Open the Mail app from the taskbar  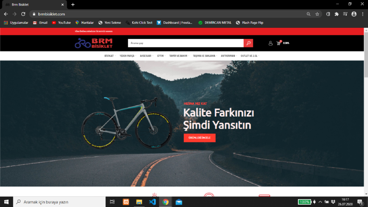(x=179, y=202)
